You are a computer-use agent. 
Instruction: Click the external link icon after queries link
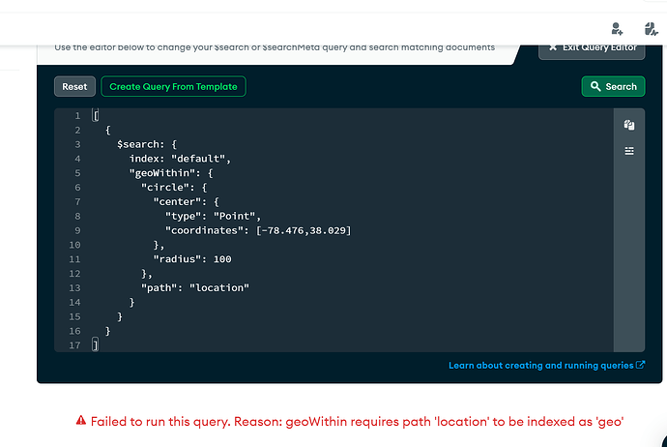pos(641,365)
